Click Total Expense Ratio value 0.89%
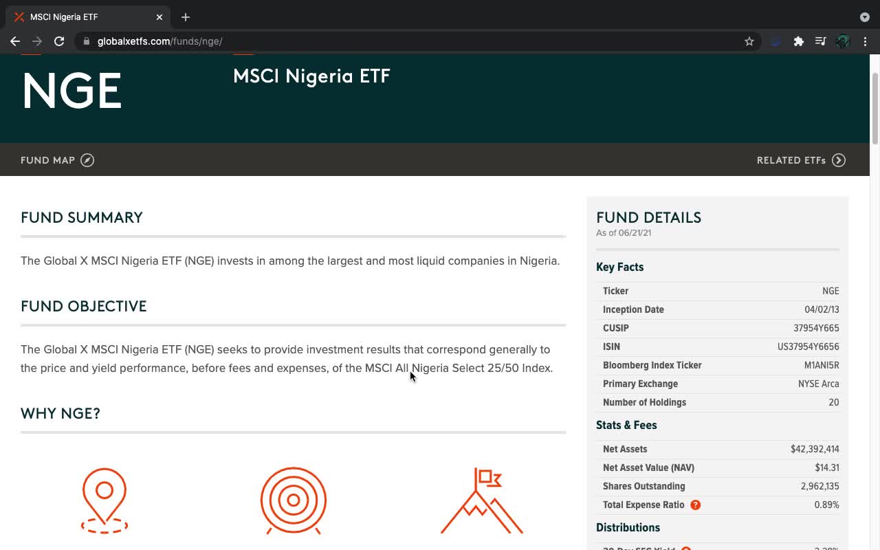The height and width of the screenshot is (550, 880). 827,505
